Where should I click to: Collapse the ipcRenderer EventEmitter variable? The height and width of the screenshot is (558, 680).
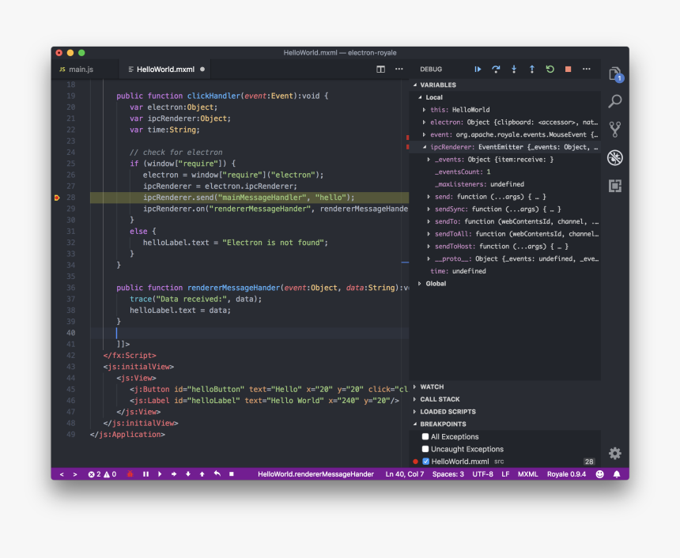point(424,147)
